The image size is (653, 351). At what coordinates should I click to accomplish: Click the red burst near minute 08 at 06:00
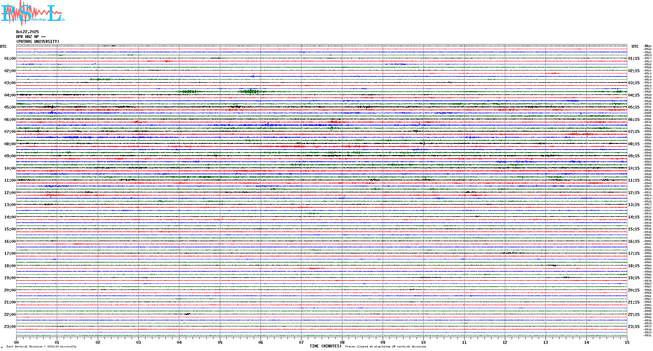pyautogui.click(x=335, y=122)
